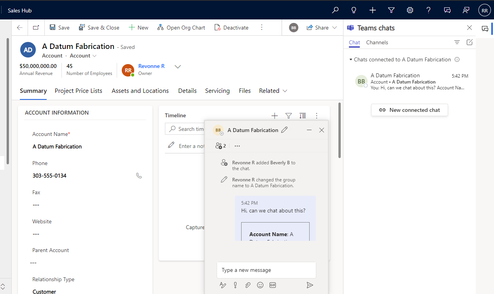The height and width of the screenshot is (294, 494).
Task: Open Org Chart for the account
Action: [x=181, y=28]
